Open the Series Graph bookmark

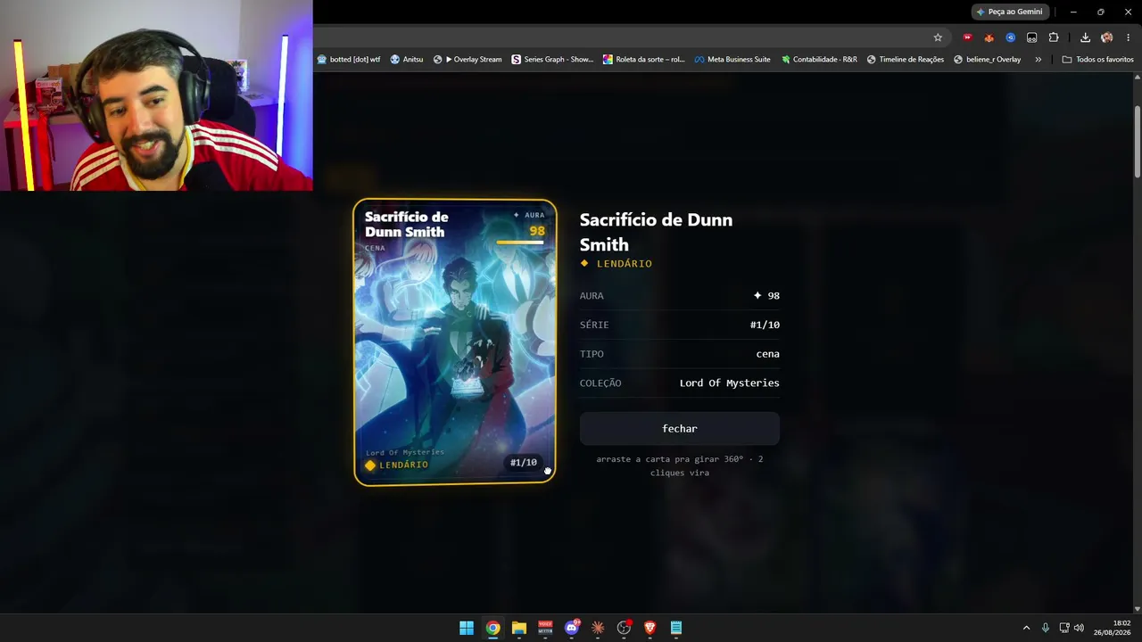pos(552,60)
